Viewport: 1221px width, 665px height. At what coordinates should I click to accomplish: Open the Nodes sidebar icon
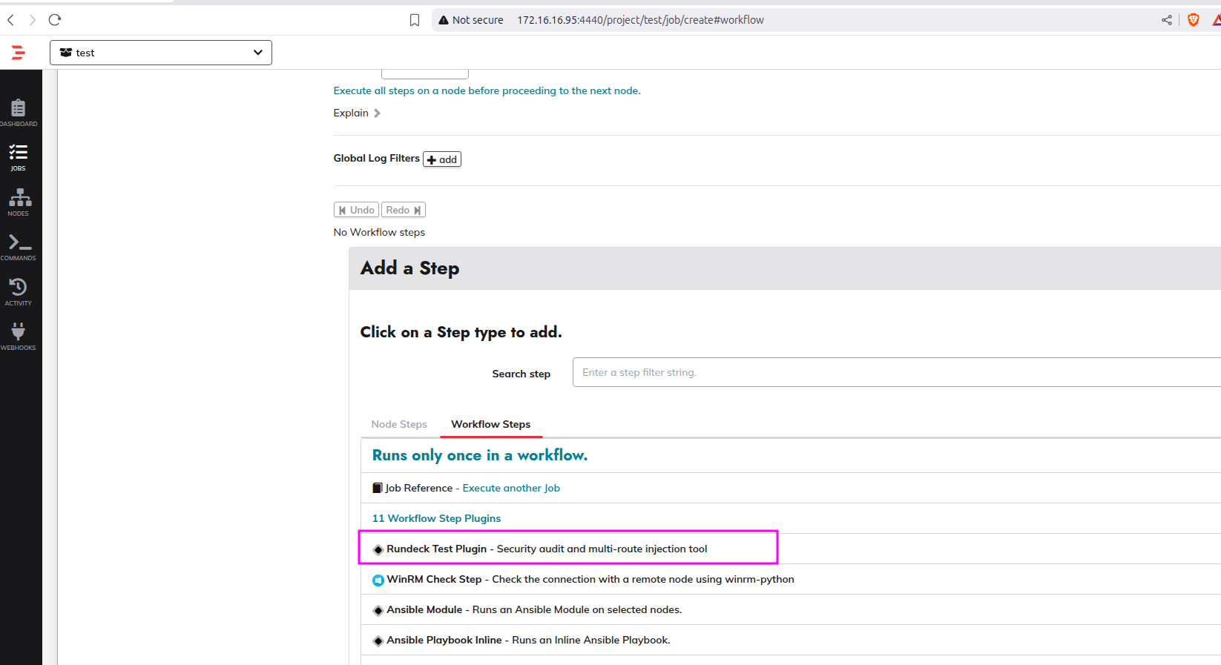tap(19, 201)
